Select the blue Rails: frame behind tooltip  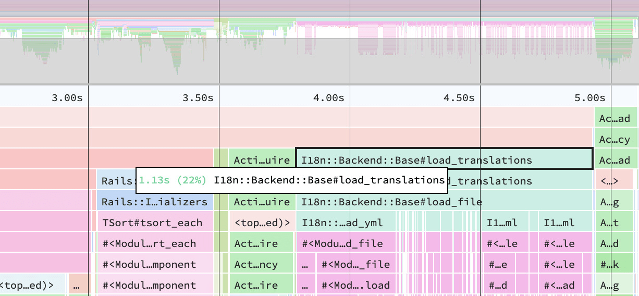click(116, 180)
